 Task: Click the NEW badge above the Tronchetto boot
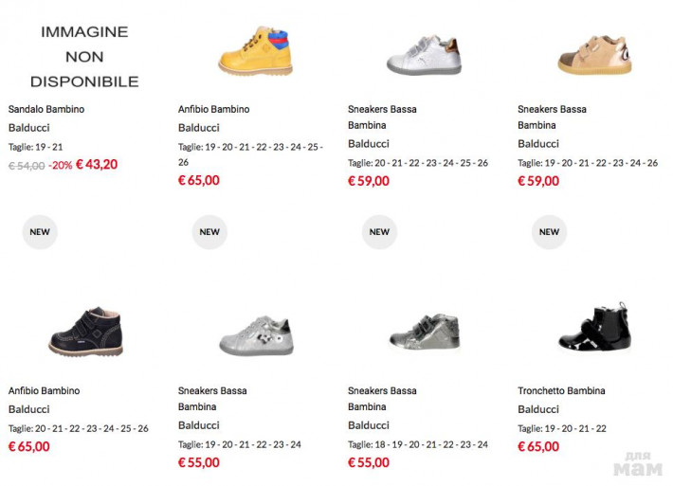pos(549,231)
